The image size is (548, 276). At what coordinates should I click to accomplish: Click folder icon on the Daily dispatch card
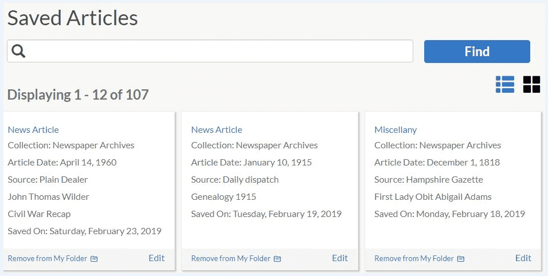point(277,259)
